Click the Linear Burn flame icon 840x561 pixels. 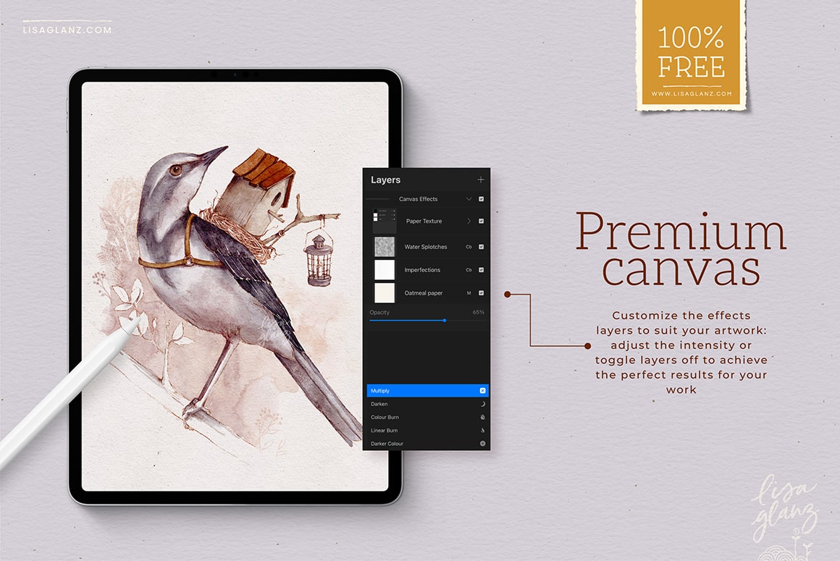482,431
